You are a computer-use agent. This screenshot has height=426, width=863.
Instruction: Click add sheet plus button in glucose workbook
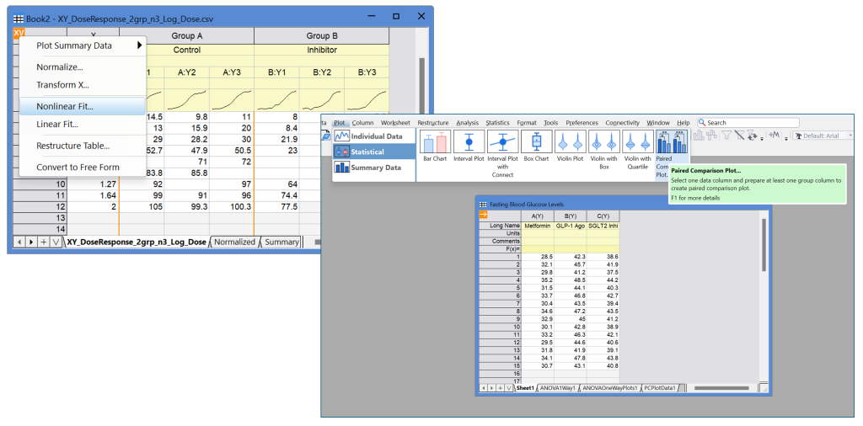pos(501,388)
